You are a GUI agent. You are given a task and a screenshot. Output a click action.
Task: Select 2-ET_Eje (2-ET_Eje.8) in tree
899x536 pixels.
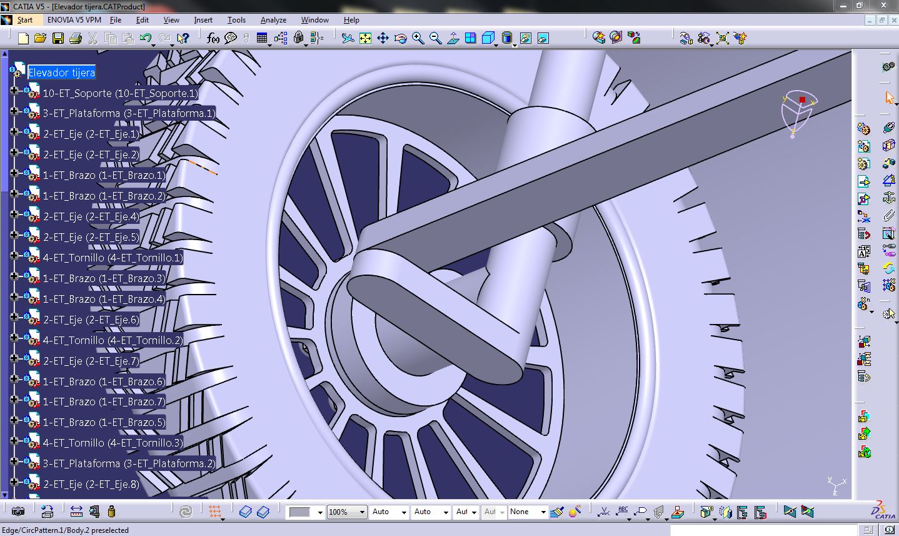91,484
